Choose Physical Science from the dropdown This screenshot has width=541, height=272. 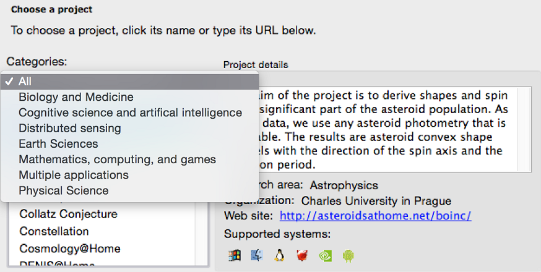(x=63, y=190)
